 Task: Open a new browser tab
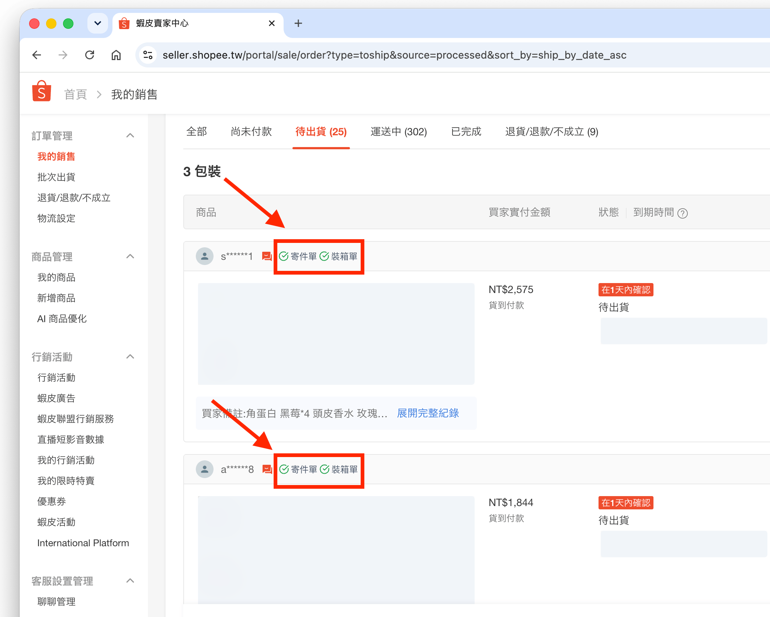pos(298,23)
